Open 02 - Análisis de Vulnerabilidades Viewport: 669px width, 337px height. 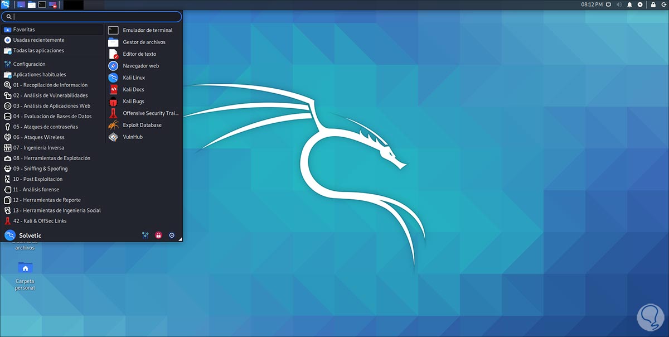pyautogui.click(x=53, y=95)
